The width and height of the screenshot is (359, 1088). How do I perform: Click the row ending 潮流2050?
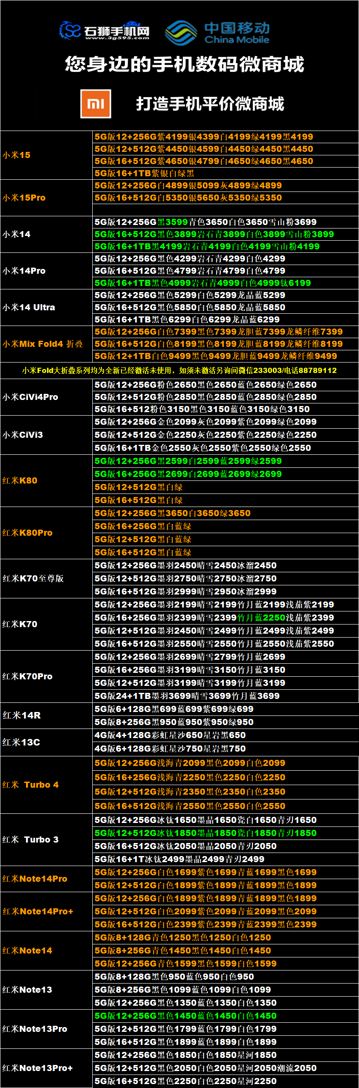click(x=225, y=1068)
